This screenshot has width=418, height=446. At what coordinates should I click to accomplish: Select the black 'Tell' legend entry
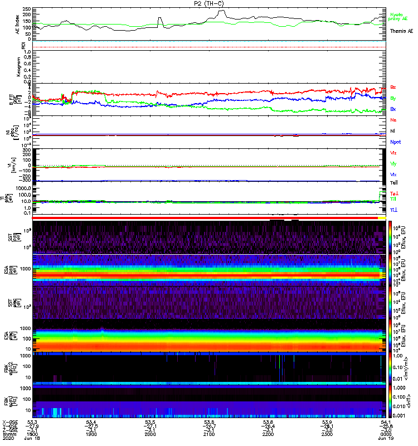click(x=394, y=183)
